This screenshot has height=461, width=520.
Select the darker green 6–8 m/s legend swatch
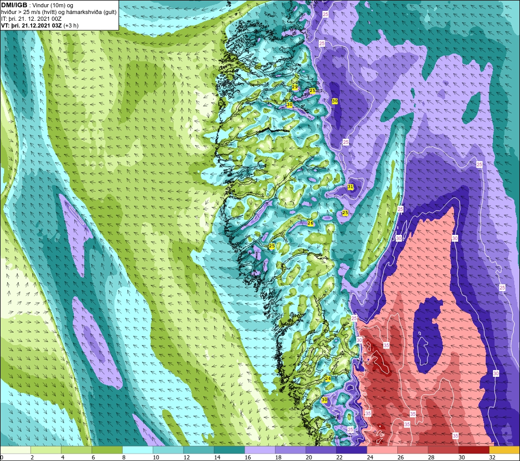click(107, 450)
